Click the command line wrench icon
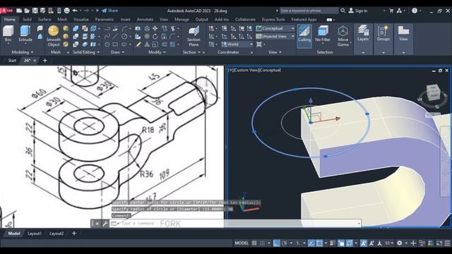The width and height of the screenshot is (452, 254). pyautogui.click(x=105, y=224)
